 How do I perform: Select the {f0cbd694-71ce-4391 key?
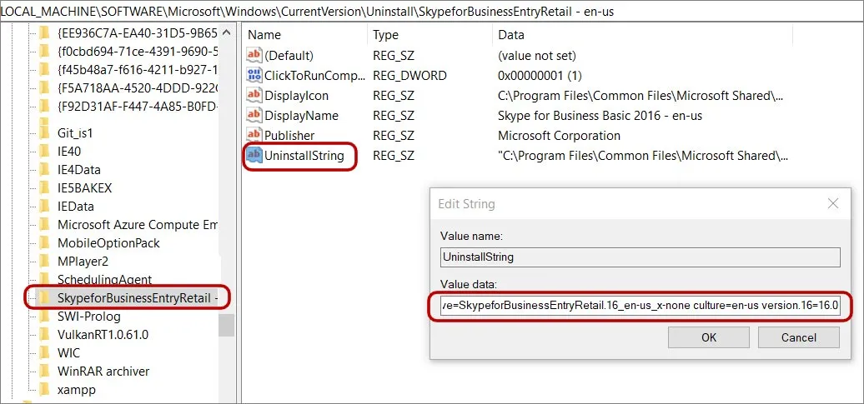pos(138,51)
